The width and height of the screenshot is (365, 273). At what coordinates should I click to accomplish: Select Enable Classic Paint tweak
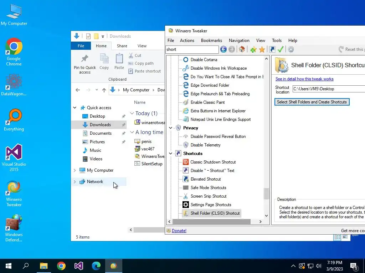(x=207, y=102)
